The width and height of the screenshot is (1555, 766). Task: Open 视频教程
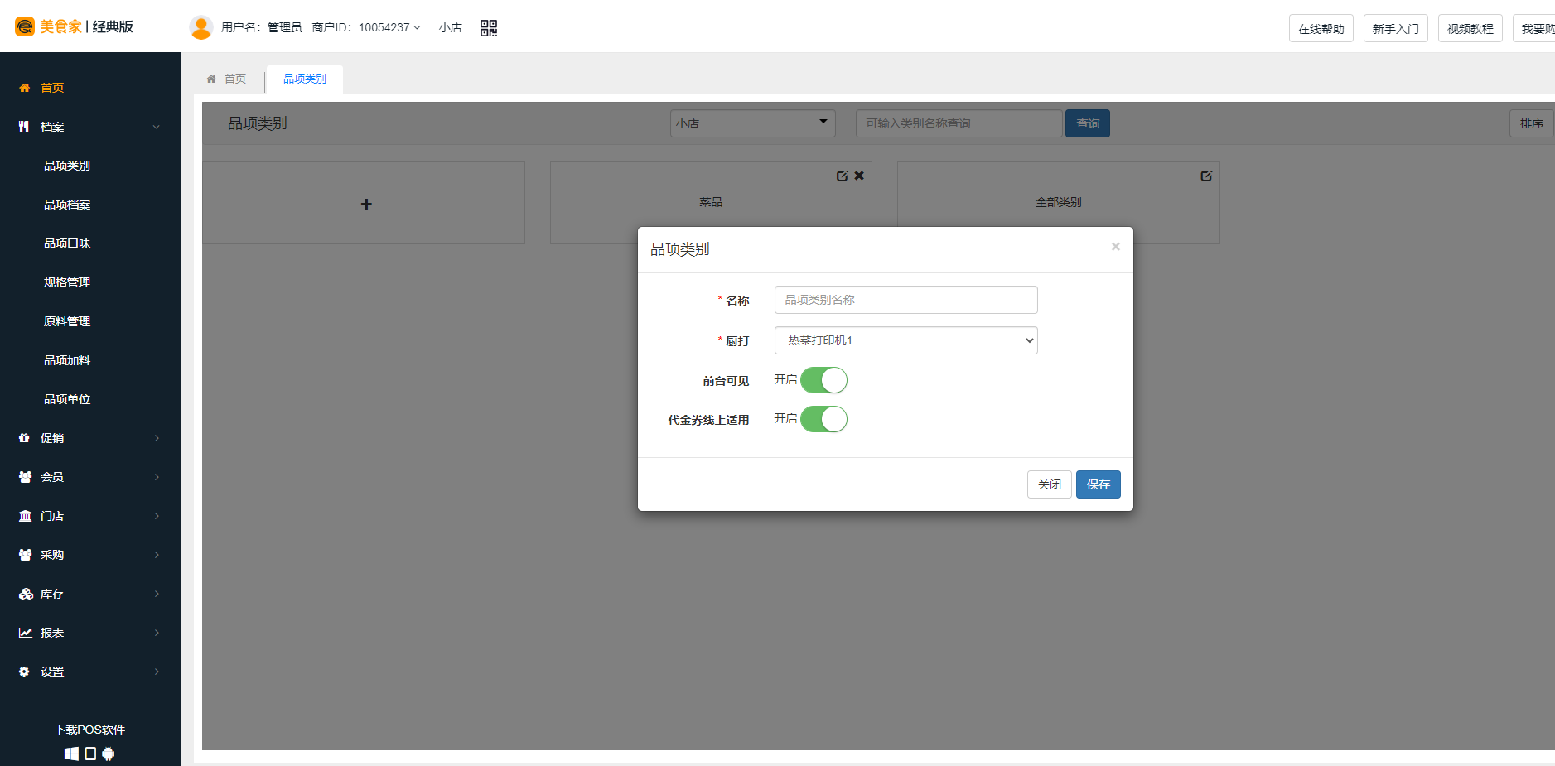pyautogui.click(x=1470, y=28)
